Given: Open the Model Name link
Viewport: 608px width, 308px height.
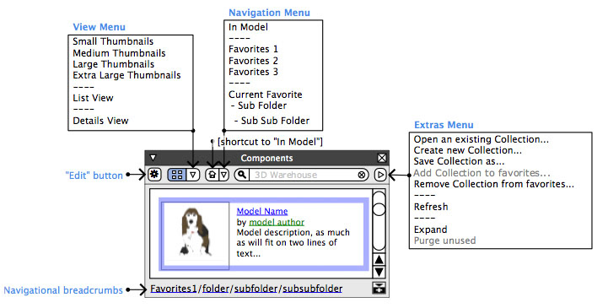Looking at the screenshot, I should (x=262, y=212).
